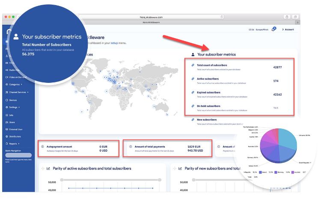This screenshot has height=202, width=321.
Task: Follow the setup menu link
Action: (114, 43)
